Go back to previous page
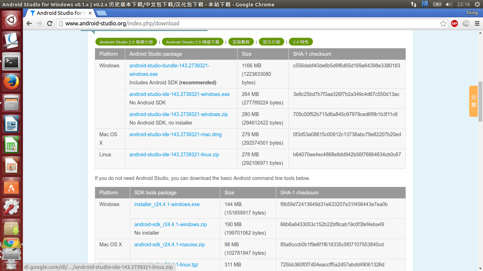The height and width of the screenshot is (271, 483). 29,23
